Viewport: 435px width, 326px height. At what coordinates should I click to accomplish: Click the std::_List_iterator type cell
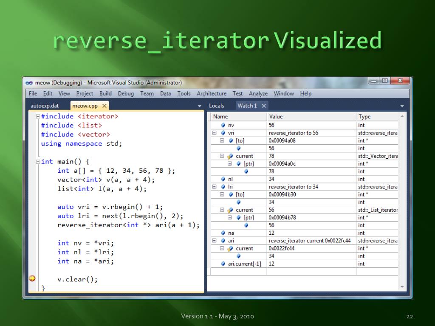click(377, 210)
